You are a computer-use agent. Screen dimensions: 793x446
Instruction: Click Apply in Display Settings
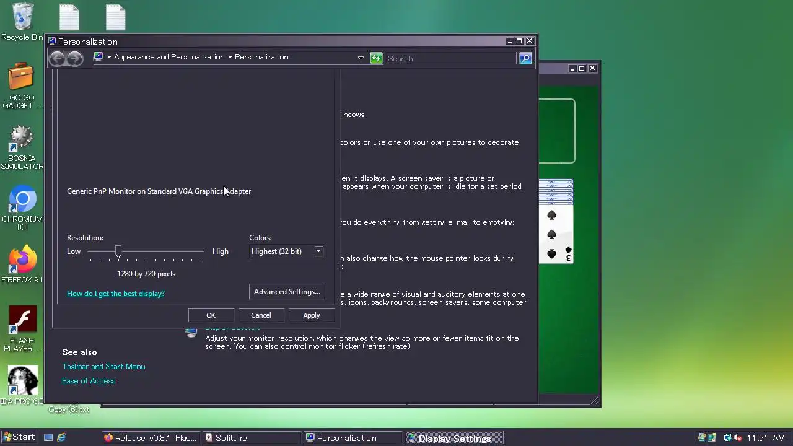click(x=311, y=315)
